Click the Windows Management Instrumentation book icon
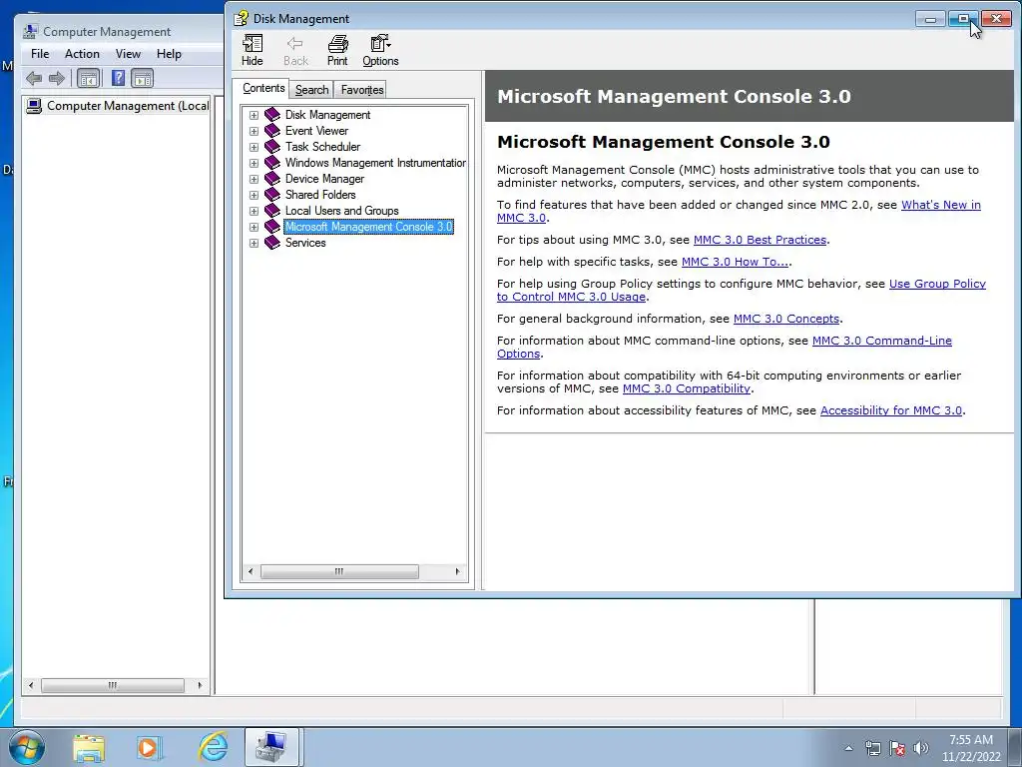1022x767 pixels. 272,163
